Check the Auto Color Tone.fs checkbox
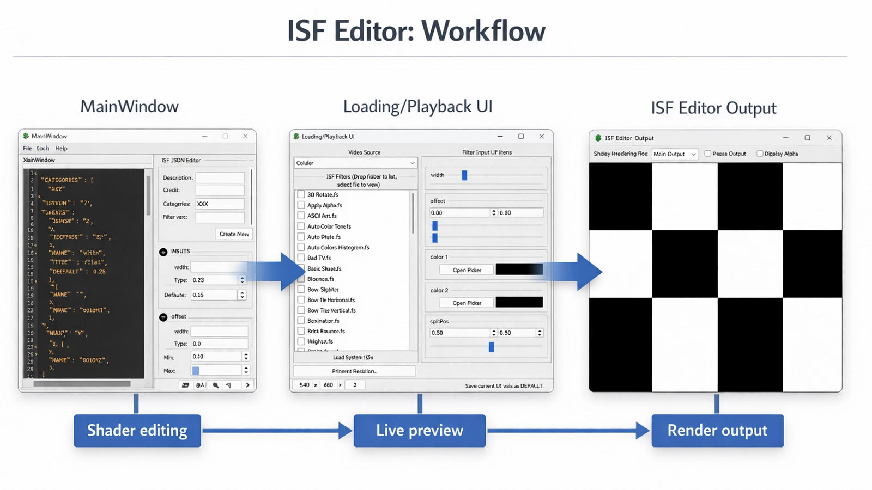This screenshot has width=872, height=490. tap(301, 226)
